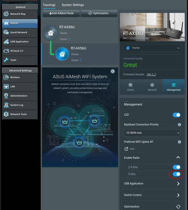Click the ASUS AiMesh WiFi System illustration
The image size is (188, 210).
(80, 117)
